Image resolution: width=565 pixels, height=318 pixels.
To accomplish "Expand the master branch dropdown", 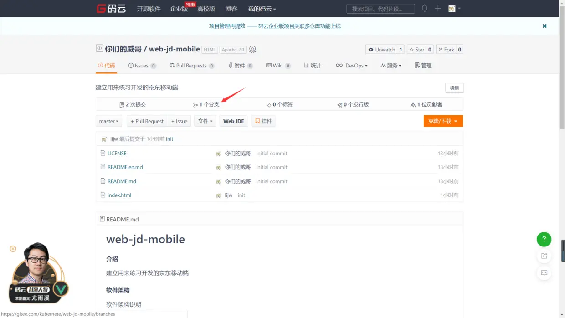I will tap(109, 121).
